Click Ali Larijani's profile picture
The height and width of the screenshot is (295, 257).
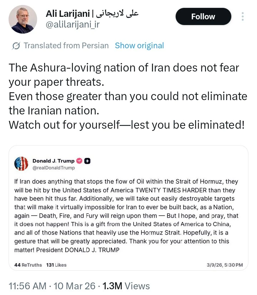[x=21, y=20]
